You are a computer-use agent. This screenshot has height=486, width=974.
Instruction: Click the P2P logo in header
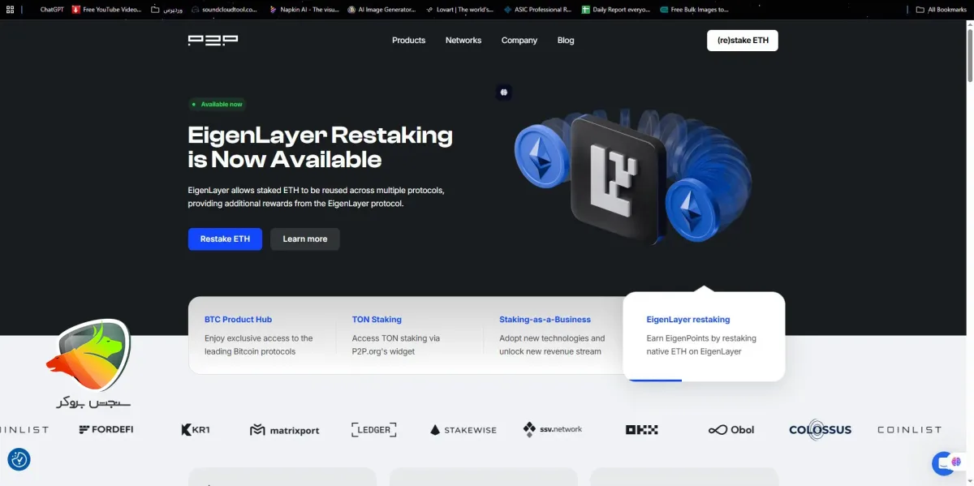coord(213,40)
